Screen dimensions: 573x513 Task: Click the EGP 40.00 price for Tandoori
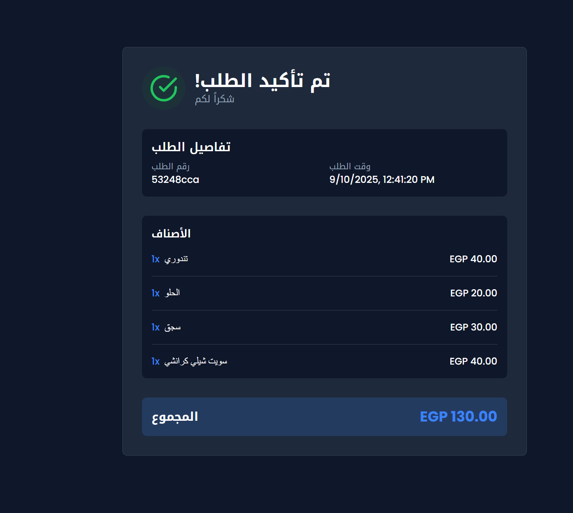(x=473, y=259)
